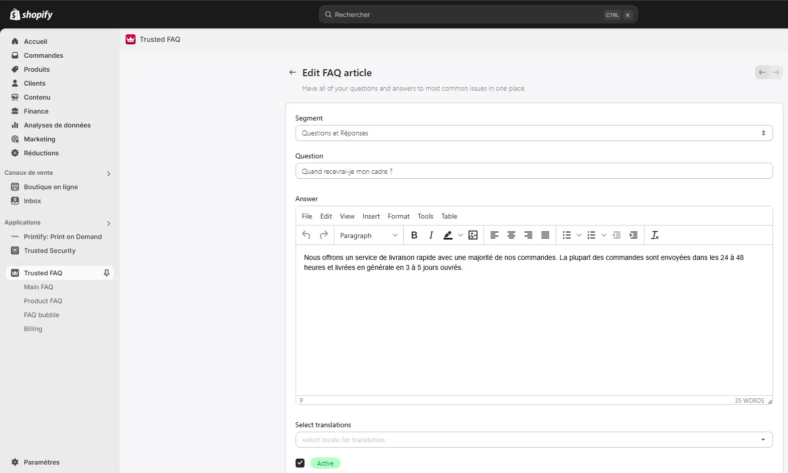This screenshot has width=788, height=473.
Task: Uncheck the Active checkbox
Action: pos(300,463)
